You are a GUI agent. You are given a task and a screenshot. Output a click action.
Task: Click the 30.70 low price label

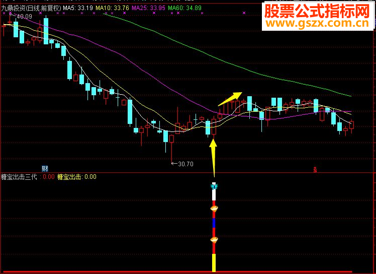click(185, 164)
